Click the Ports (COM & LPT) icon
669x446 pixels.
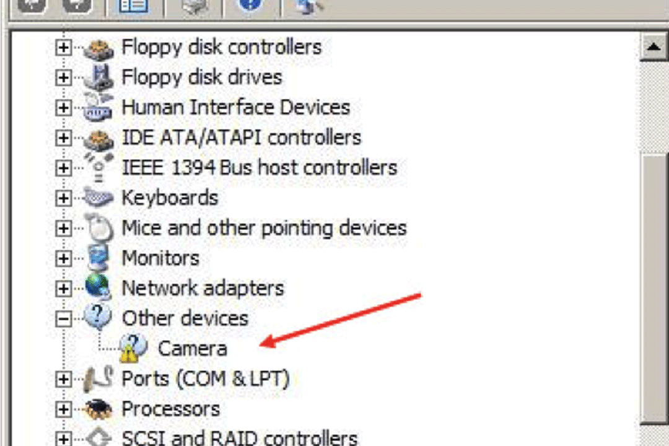[x=98, y=379]
